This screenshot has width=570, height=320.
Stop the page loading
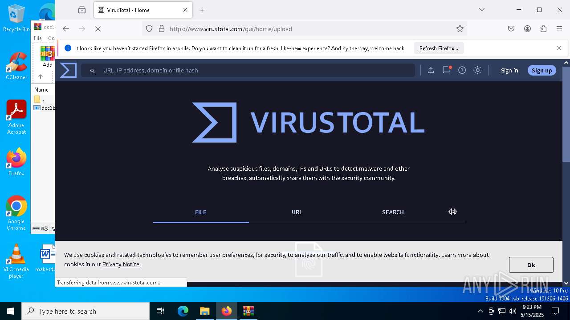point(98,29)
